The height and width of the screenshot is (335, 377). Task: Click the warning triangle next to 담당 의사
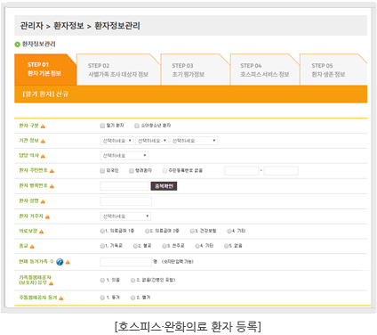coord(43,156)
